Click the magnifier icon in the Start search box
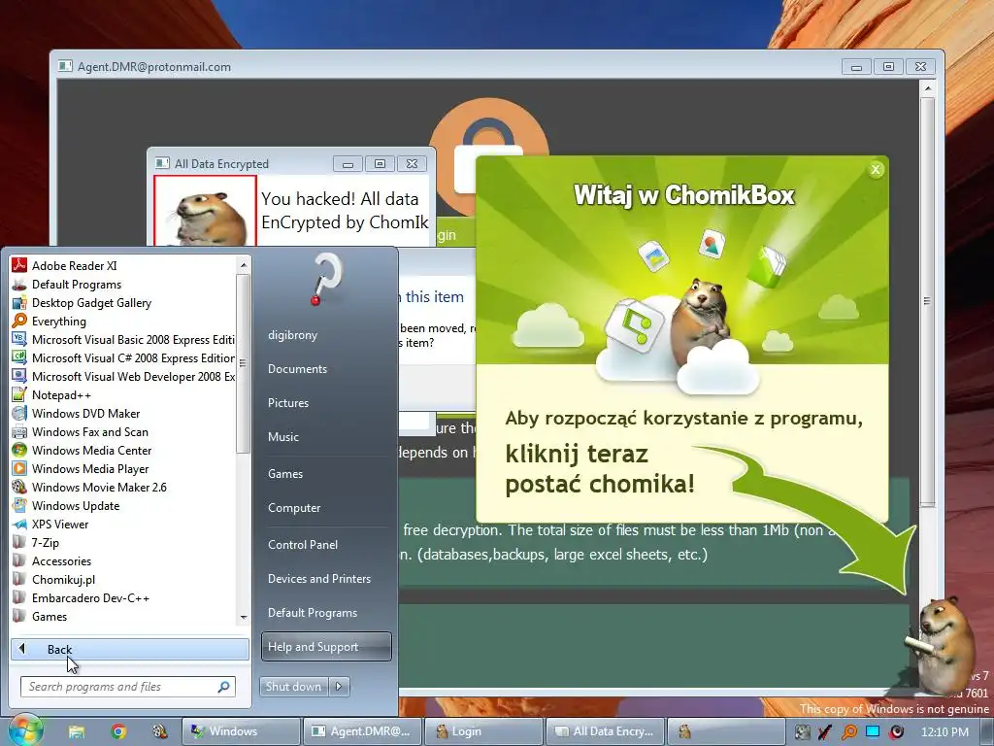This screenshot has width=994, height=746. [x=223, y=687]
